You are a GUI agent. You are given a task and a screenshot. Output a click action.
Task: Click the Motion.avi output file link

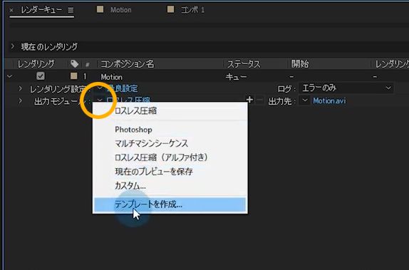(329, 100)
